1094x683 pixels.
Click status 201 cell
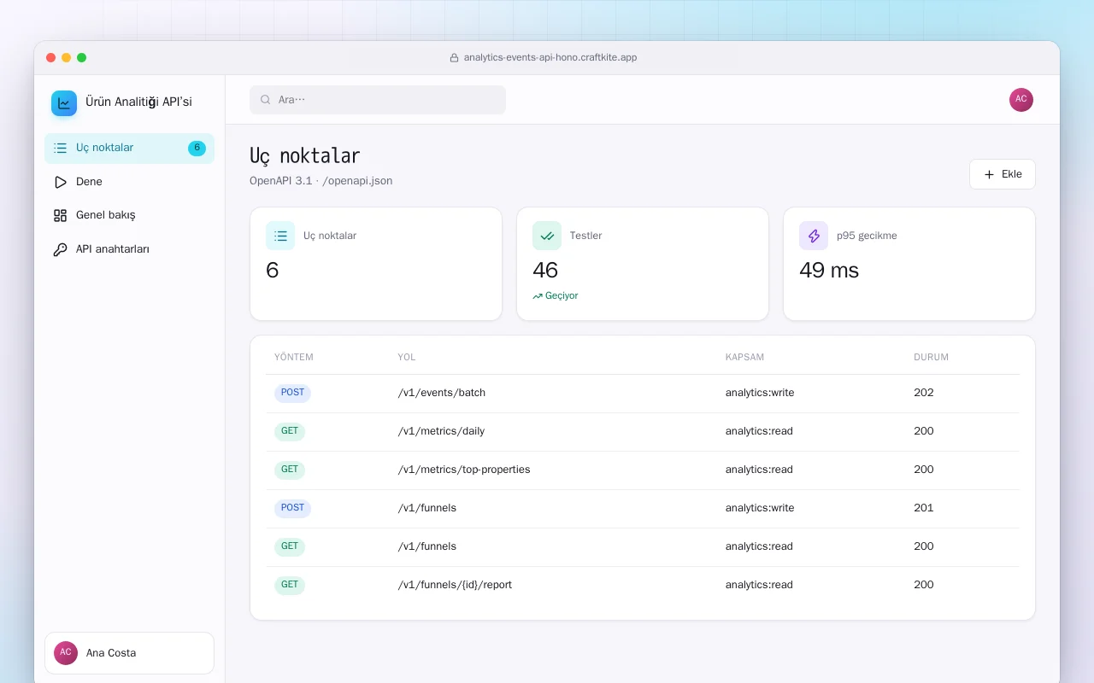[x=923, y=508]
